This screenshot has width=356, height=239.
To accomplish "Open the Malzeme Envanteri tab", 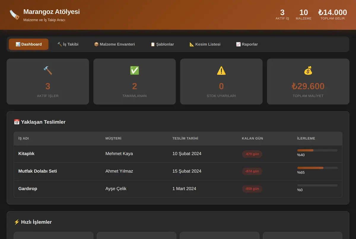I will pos(114,44).
